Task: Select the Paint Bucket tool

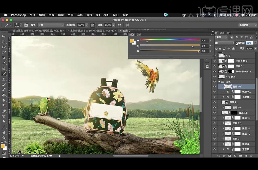Action: (4, 95)
